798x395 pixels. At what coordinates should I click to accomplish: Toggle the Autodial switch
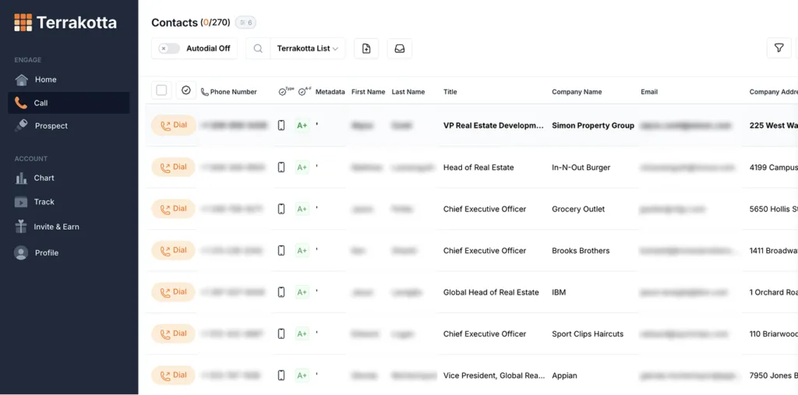tap(169, 48)
